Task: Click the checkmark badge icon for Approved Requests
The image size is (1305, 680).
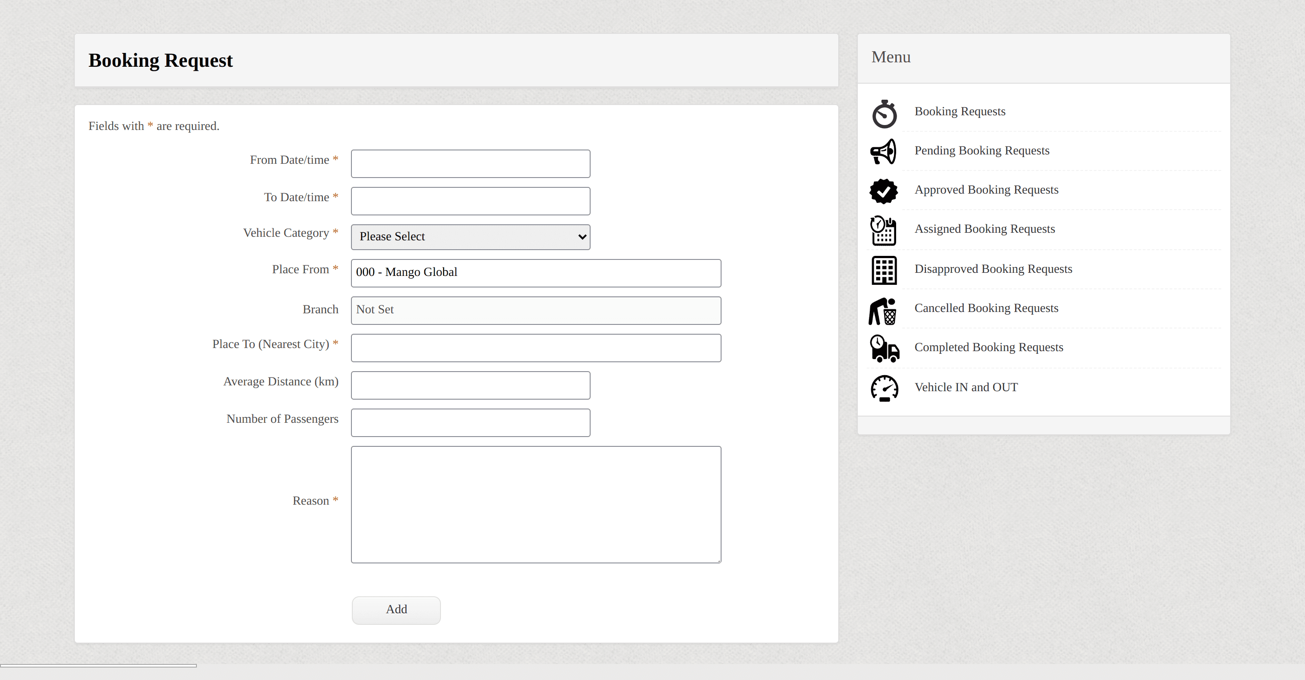Action: click(884, 191)
